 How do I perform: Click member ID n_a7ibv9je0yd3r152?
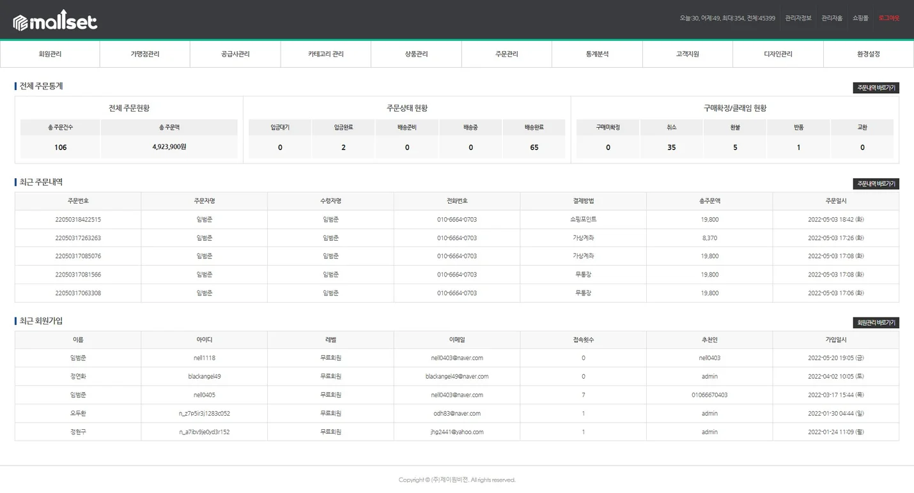pos(205,432)
